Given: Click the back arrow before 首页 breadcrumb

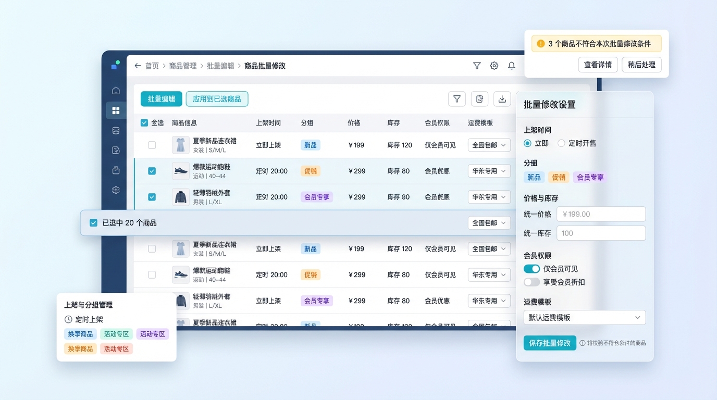Looking at the screenshot, I should click(138, 66).
